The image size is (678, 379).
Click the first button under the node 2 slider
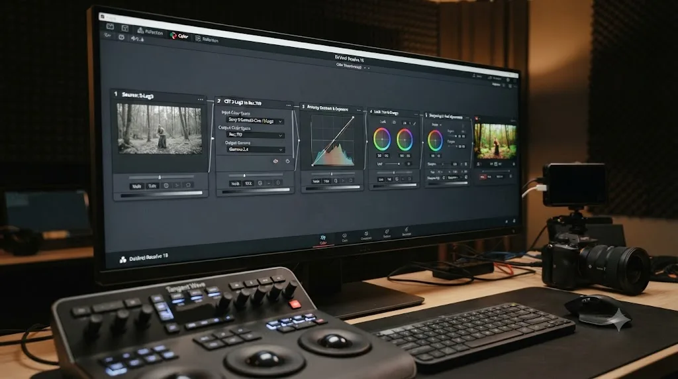[x=235, y=184]
